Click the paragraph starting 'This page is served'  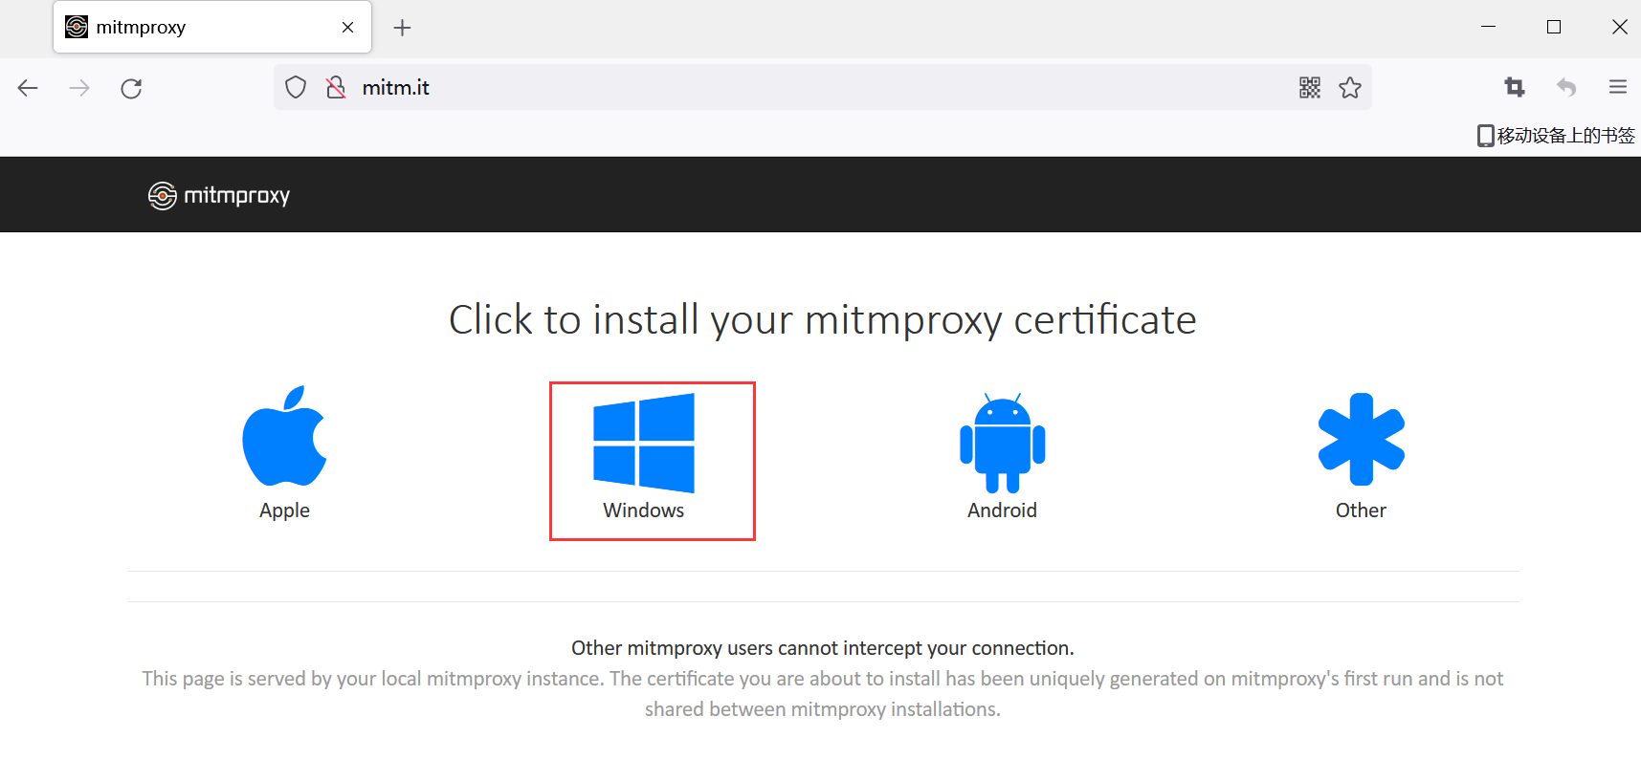823,694
